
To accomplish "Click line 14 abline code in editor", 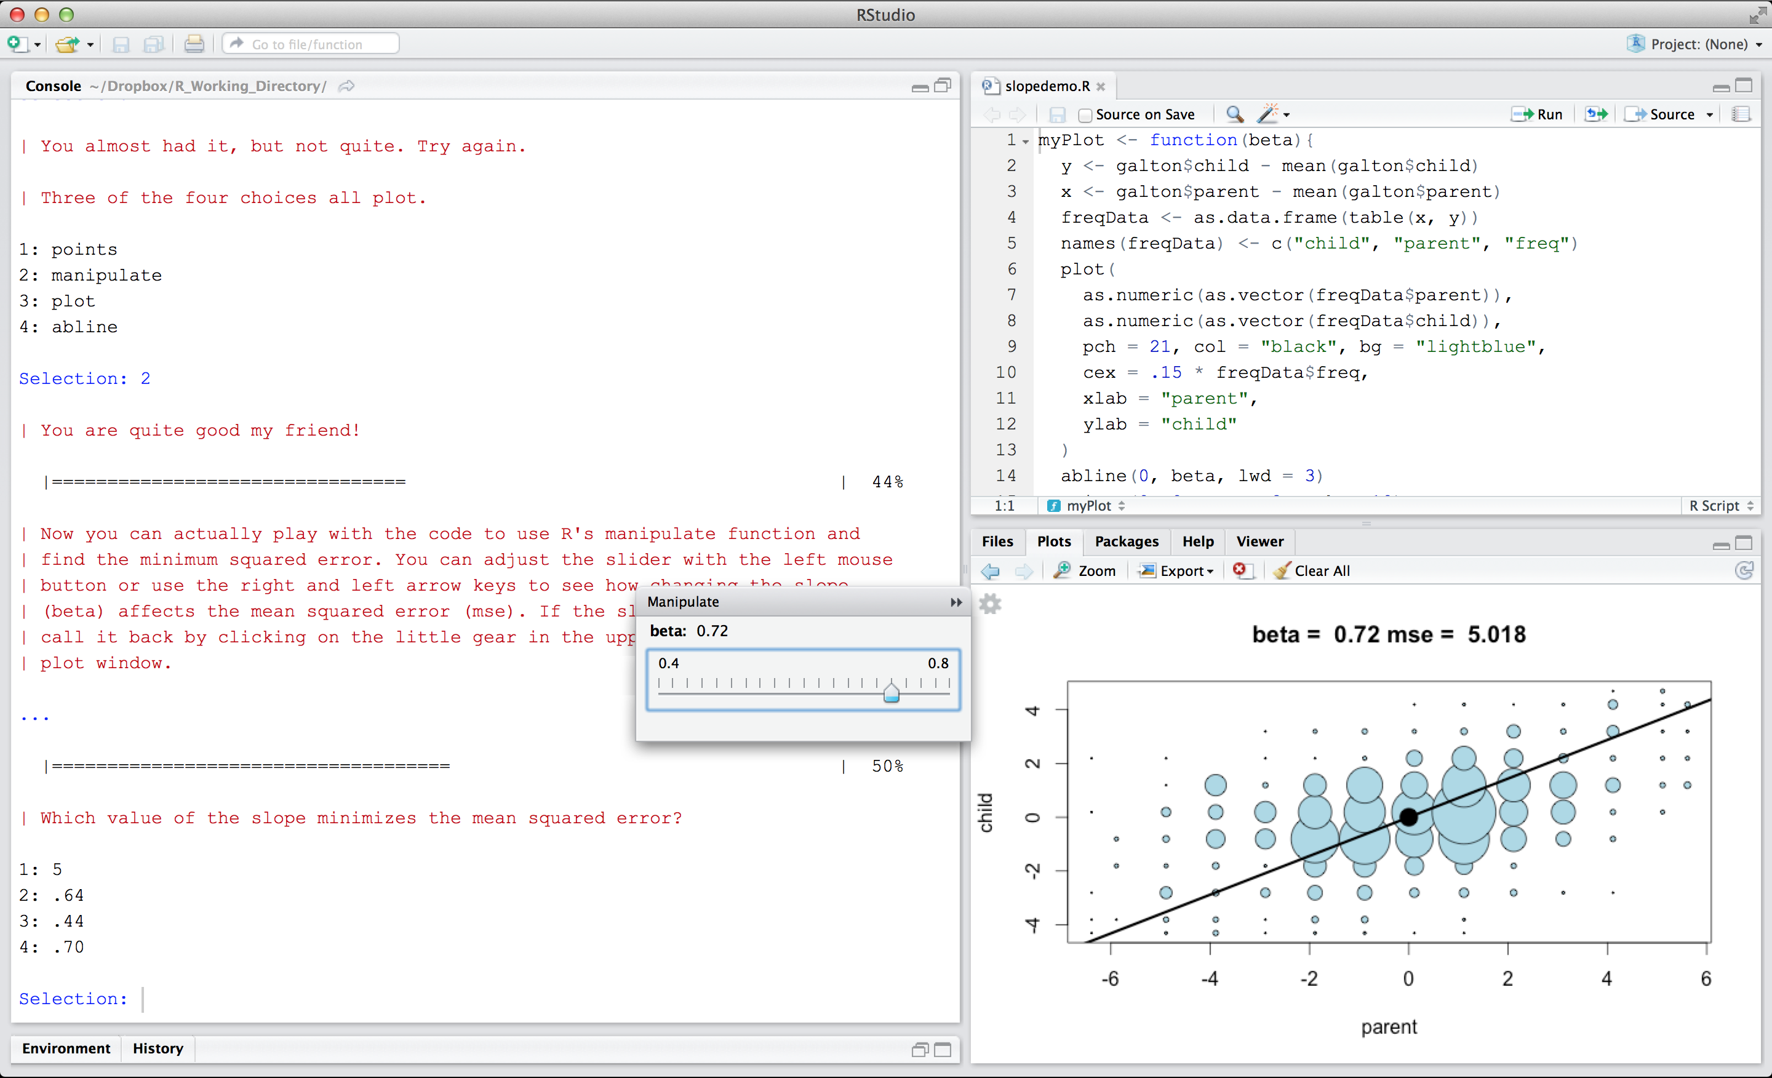I will (x=1192, y=476).
